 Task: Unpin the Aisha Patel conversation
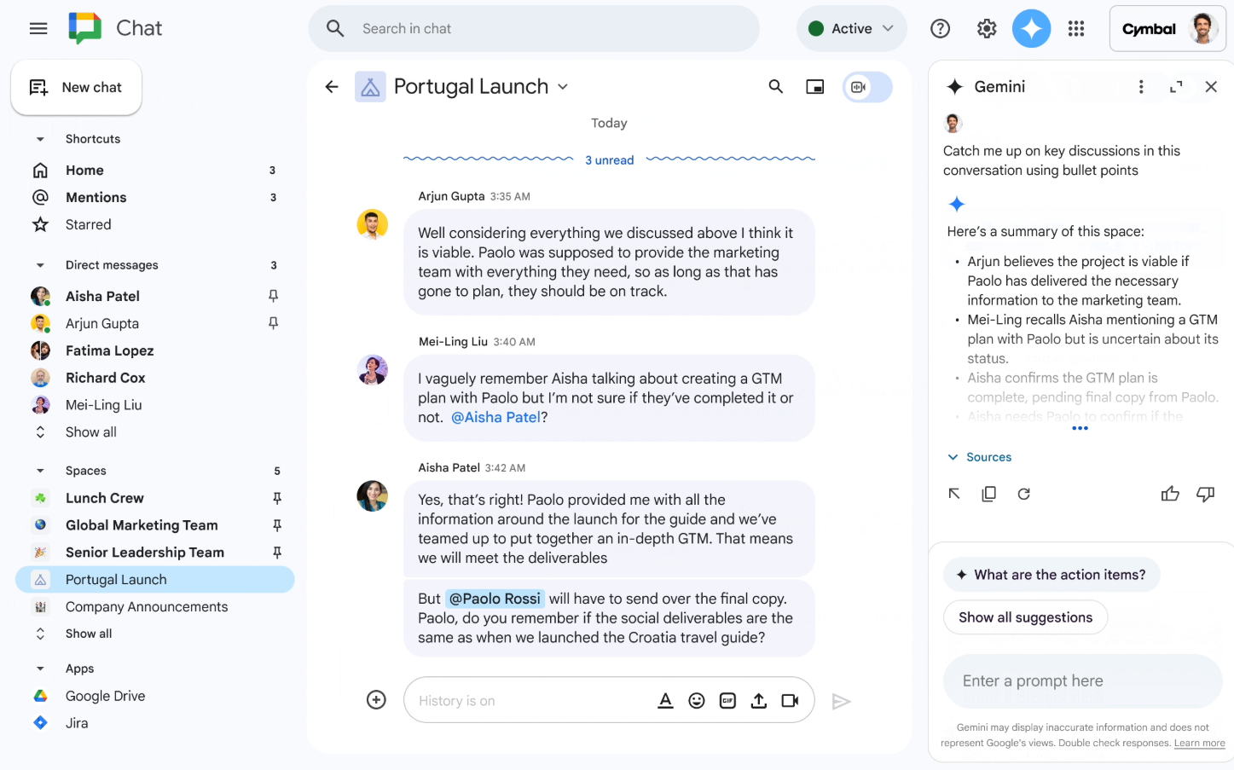click(274, 296)
